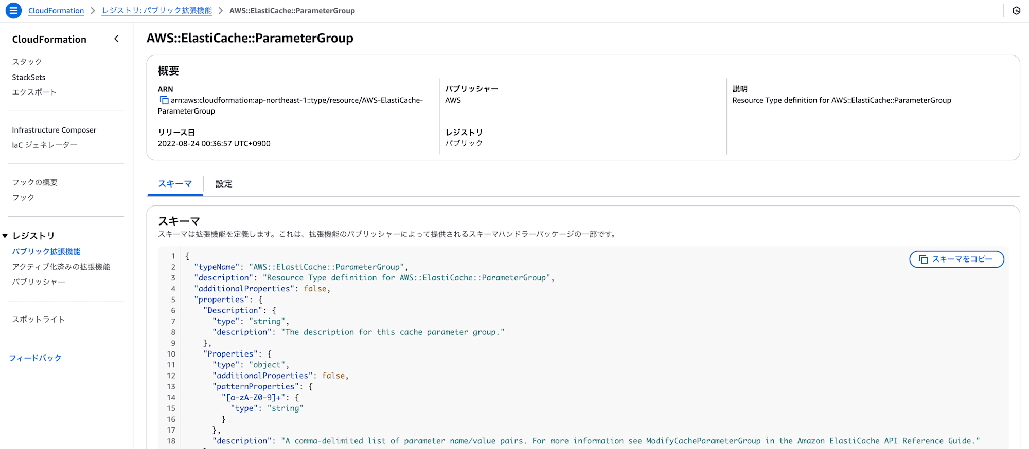1029x449 pixels.
Task: Open エクスポート in sidebar
Action: click(x=34, y=92)
